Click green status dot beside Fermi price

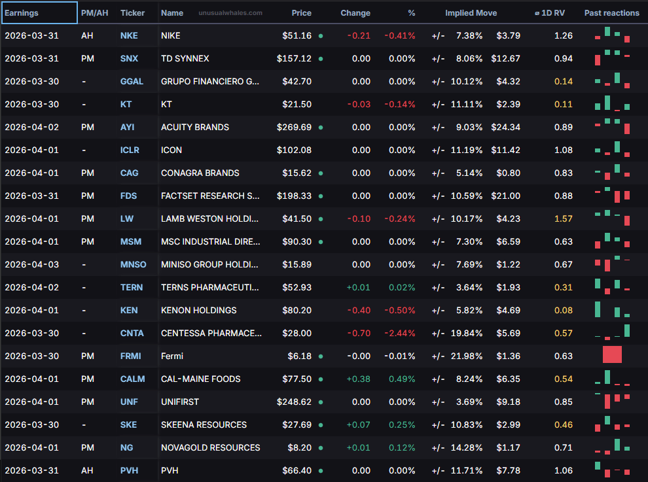tap(321, 356)
